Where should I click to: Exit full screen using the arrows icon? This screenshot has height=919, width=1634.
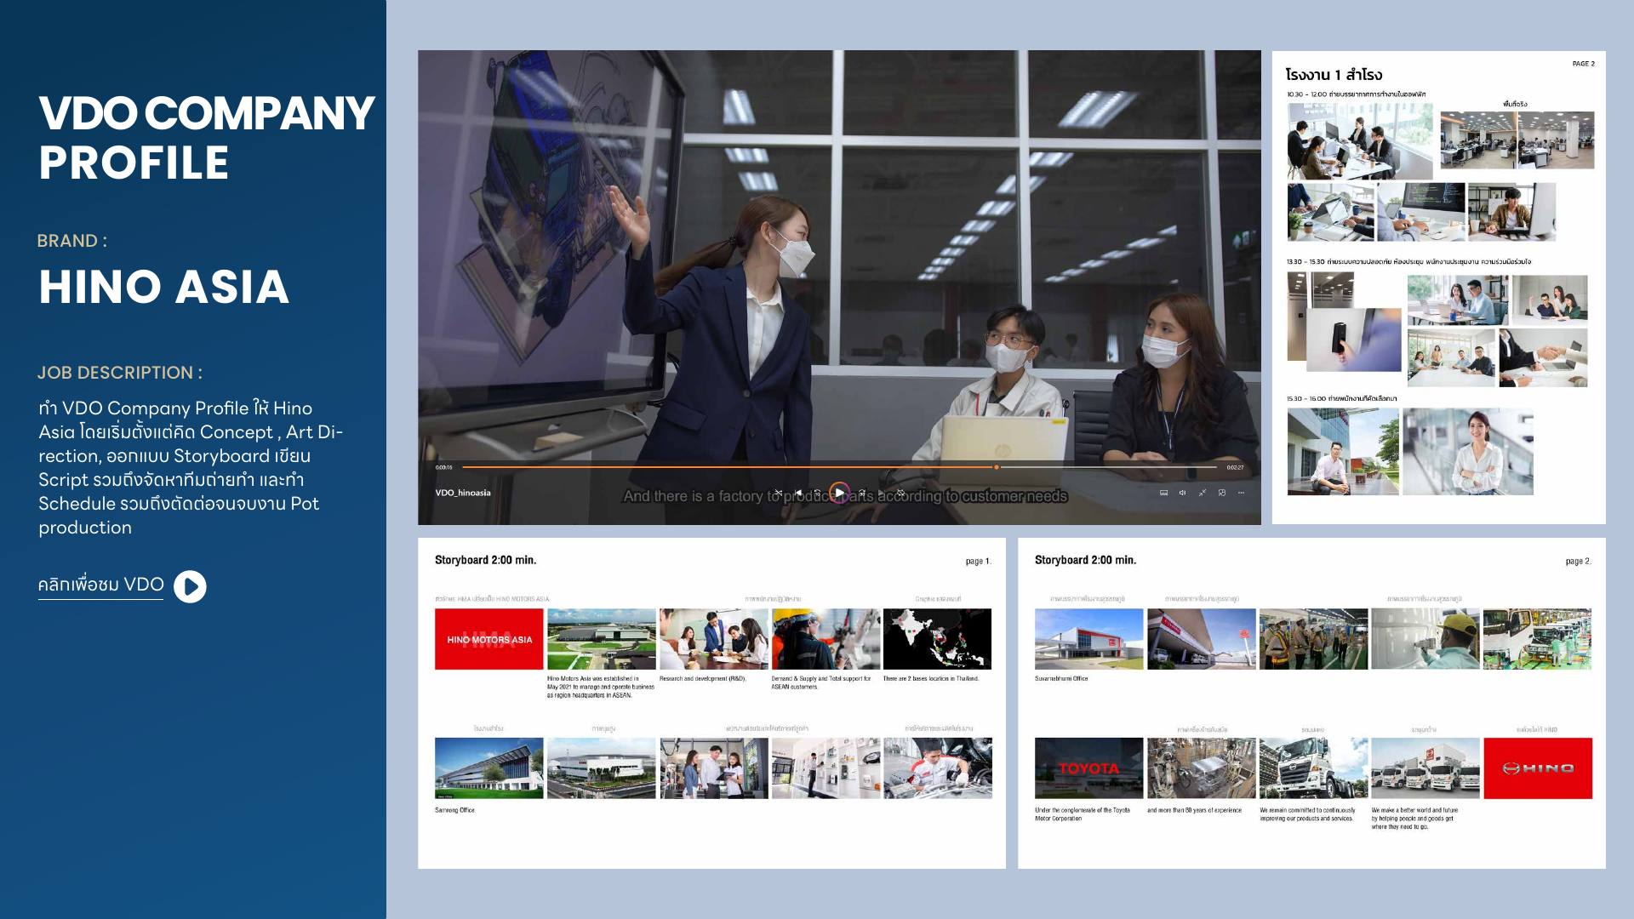pos(1203,493)
